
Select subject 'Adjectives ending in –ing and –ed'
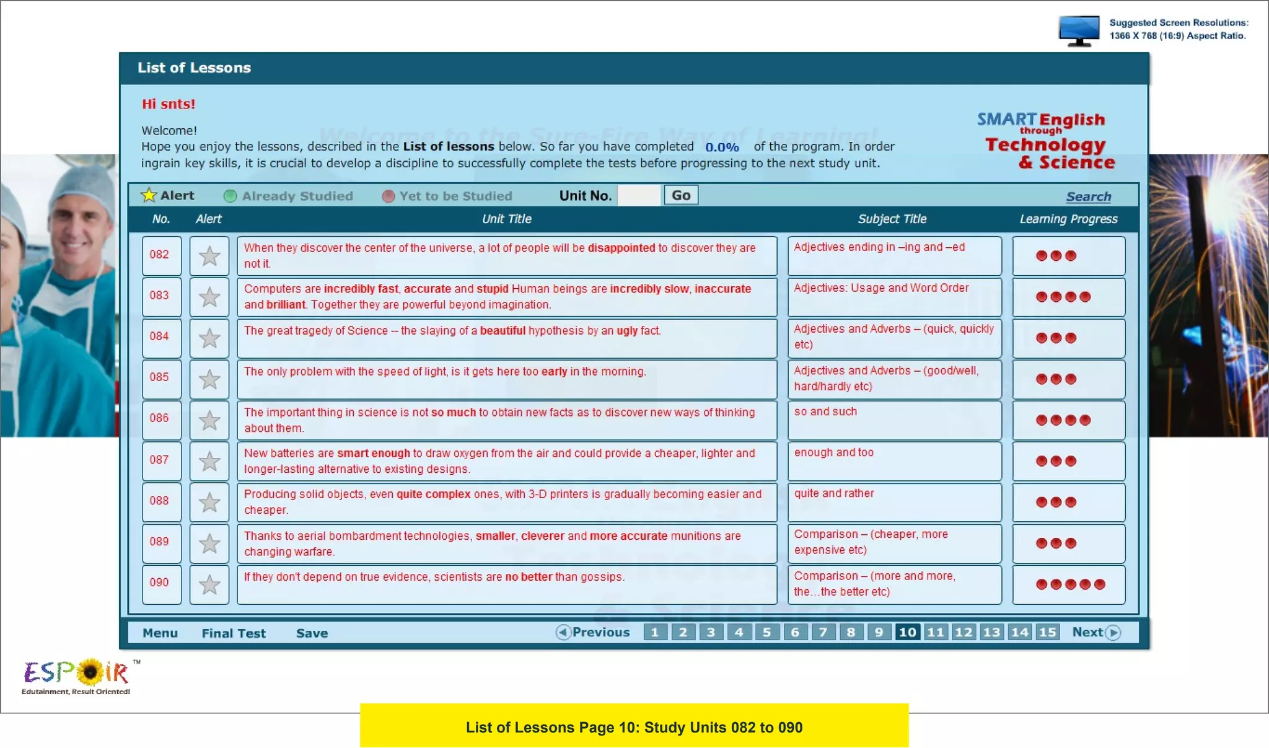(x=895, y=256)
